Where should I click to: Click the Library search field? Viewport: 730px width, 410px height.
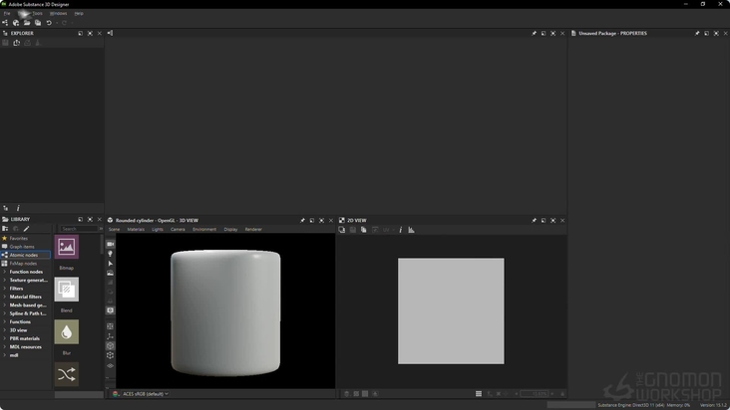click(79, 229)
